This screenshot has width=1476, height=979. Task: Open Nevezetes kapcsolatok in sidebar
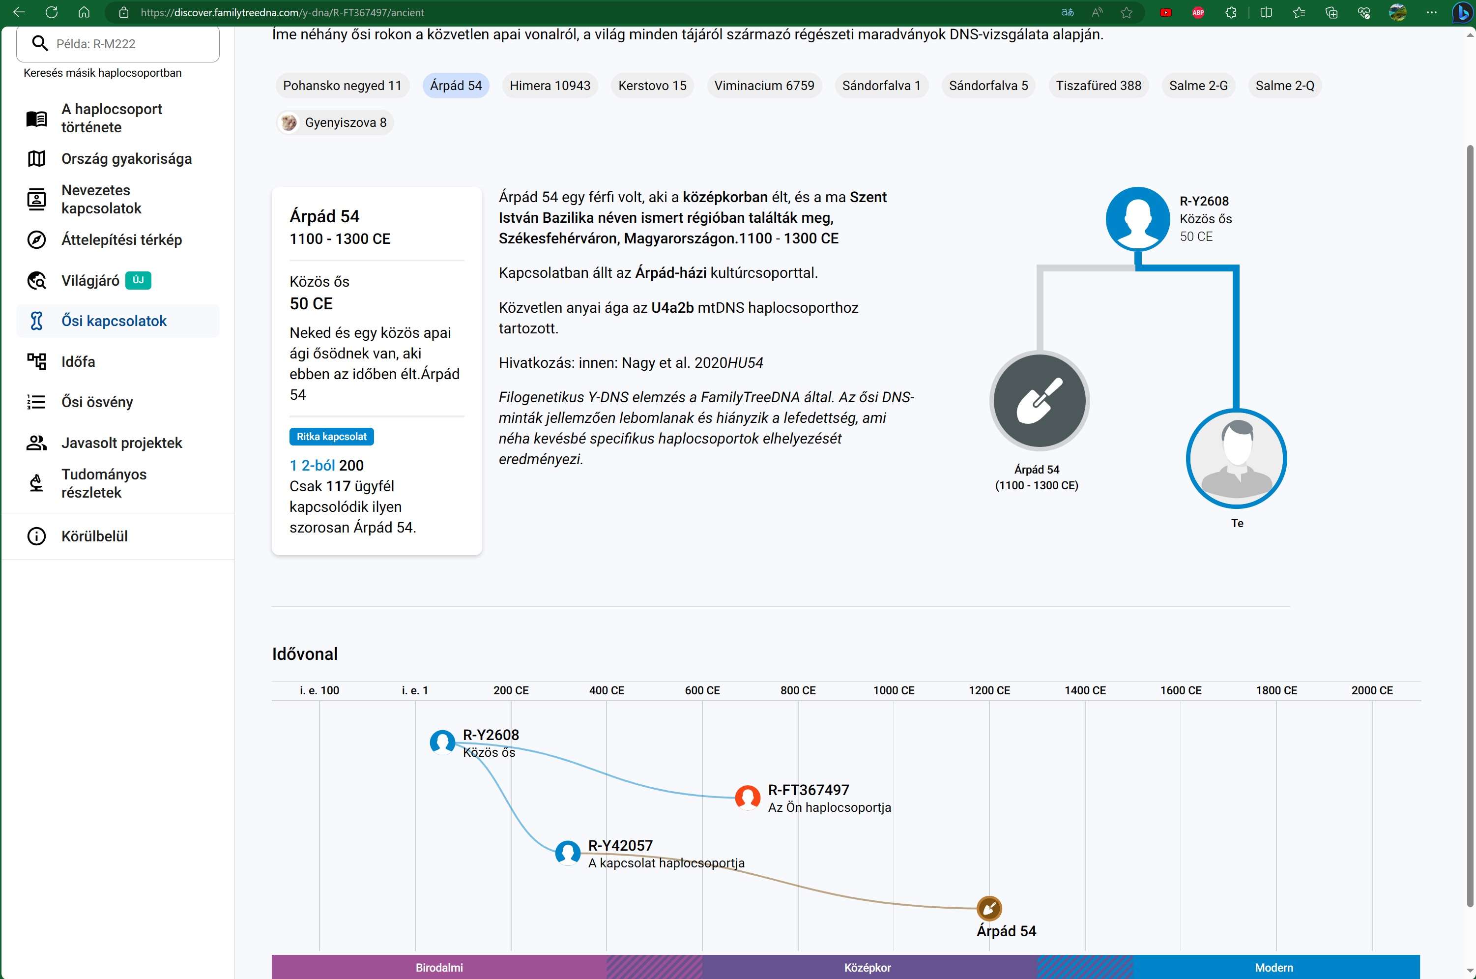pyautogui.click(x=117, y=199)
